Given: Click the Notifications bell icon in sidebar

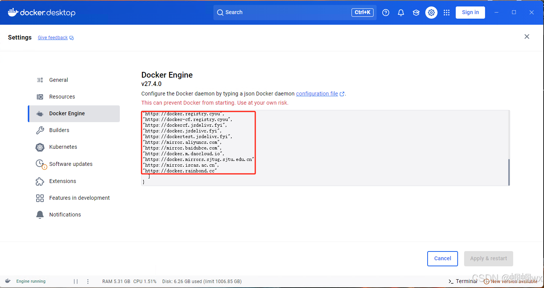Looking at the screenshot, I should (40, 215).
